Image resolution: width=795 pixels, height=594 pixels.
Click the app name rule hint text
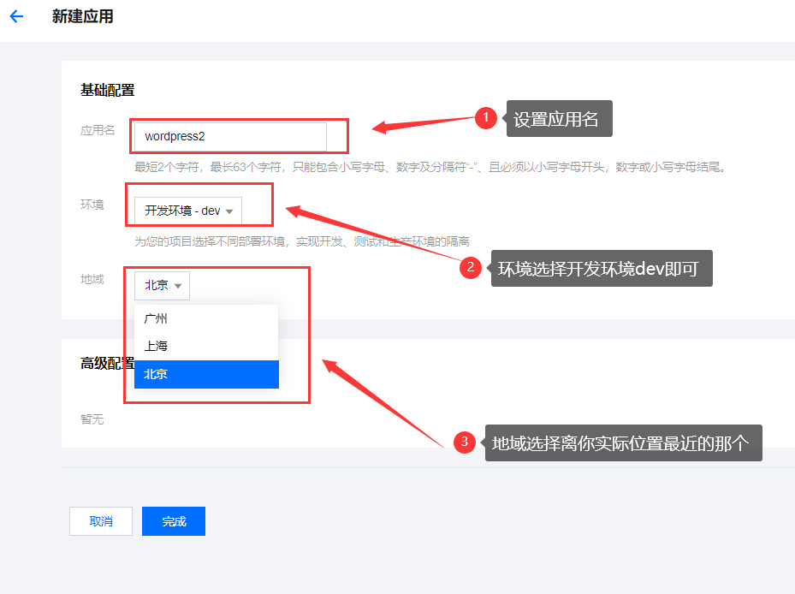click(x=431, y=167)
